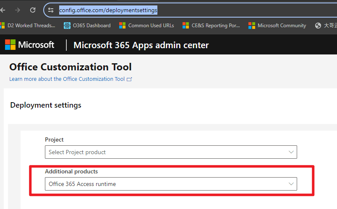Open the Office 365 Access runtime dropdown
Viewport: 337px width, 209px height.
(168, 184)
